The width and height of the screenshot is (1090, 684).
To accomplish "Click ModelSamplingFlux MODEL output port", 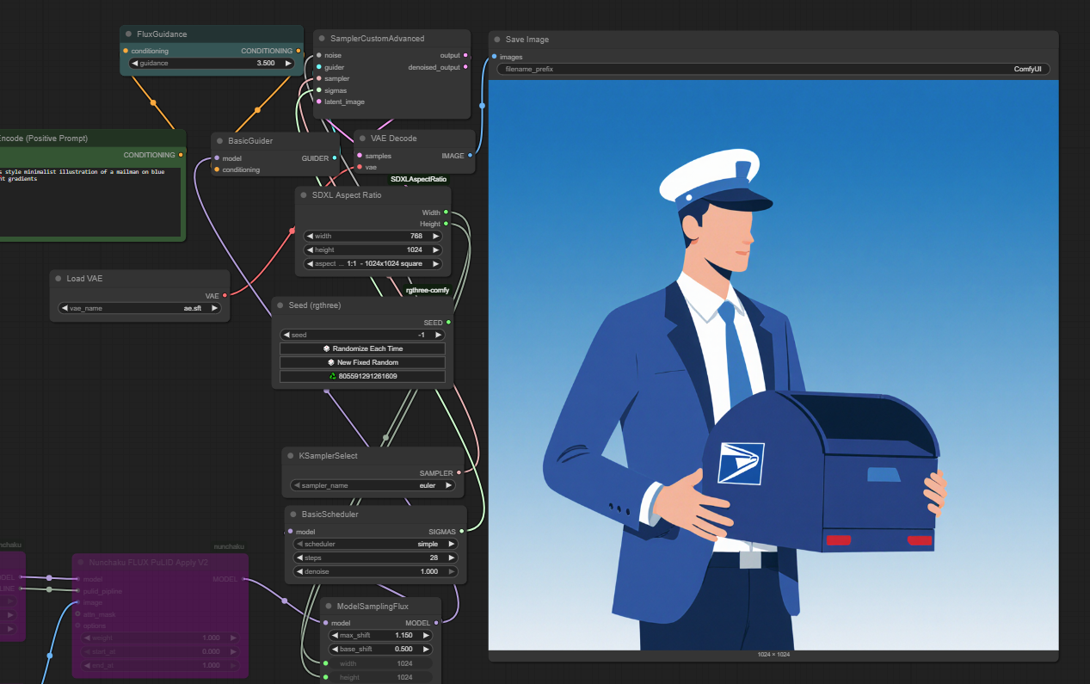I will 437,623.
